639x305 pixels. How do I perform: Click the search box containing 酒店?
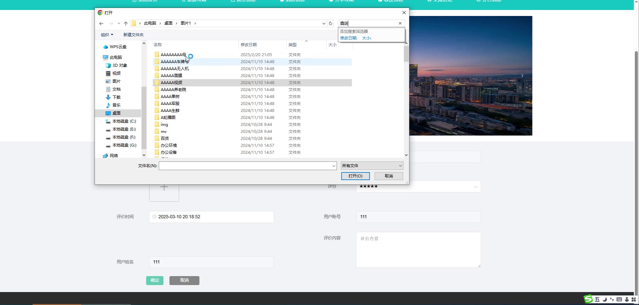coord(368,23)
